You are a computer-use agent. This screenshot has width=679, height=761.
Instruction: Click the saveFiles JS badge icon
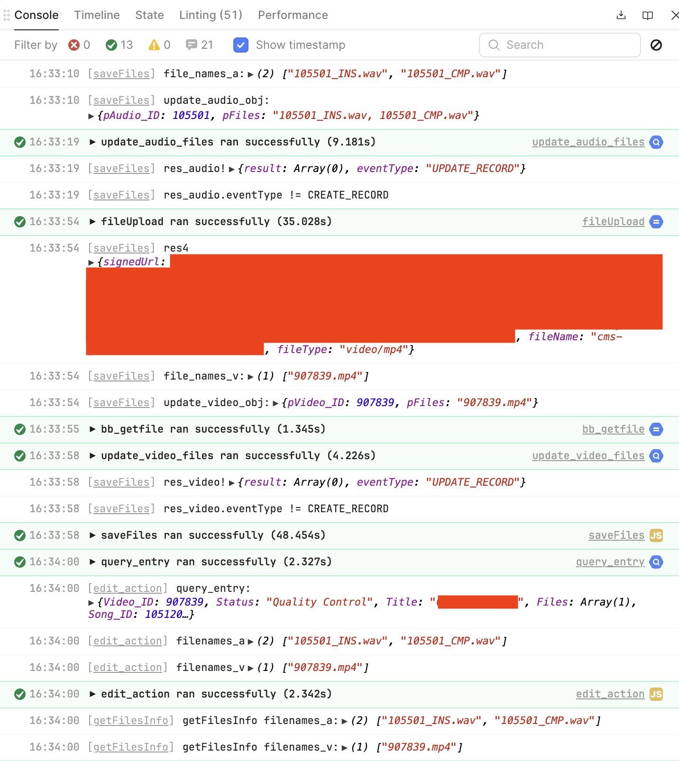656,535
